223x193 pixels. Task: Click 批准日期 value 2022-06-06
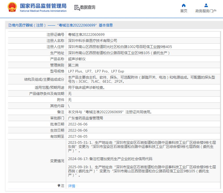click(x=78, y=124)
